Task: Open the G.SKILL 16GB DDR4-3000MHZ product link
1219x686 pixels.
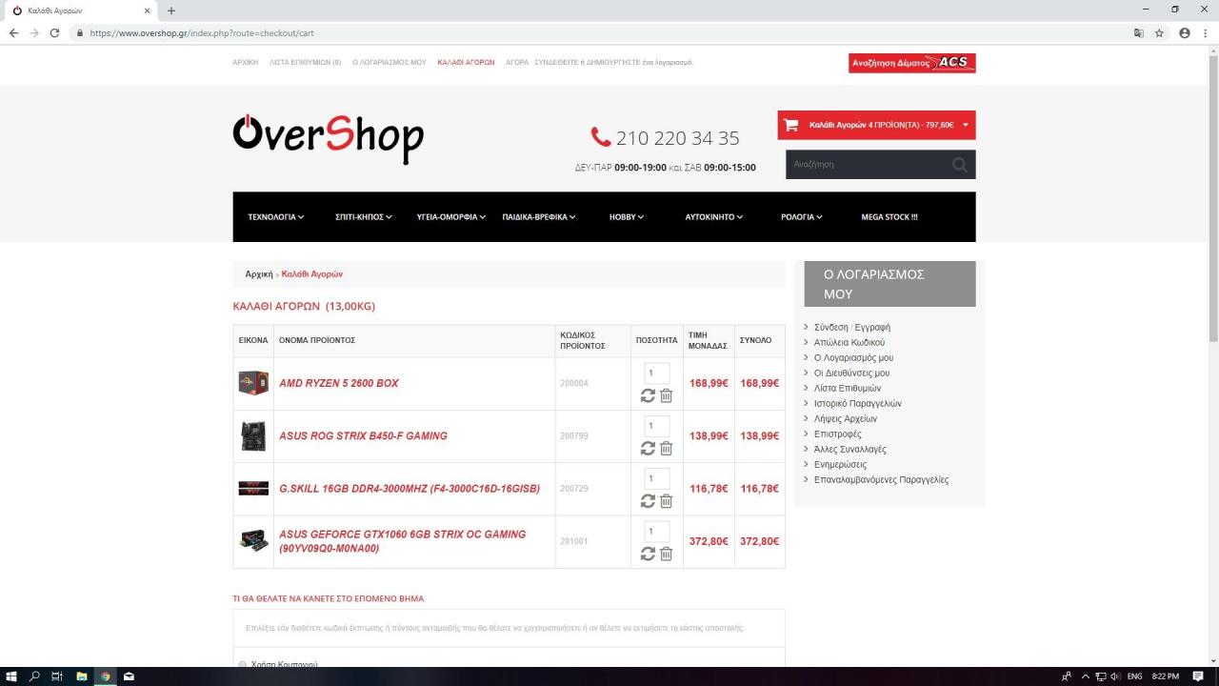Action: (x=410, y=489)
